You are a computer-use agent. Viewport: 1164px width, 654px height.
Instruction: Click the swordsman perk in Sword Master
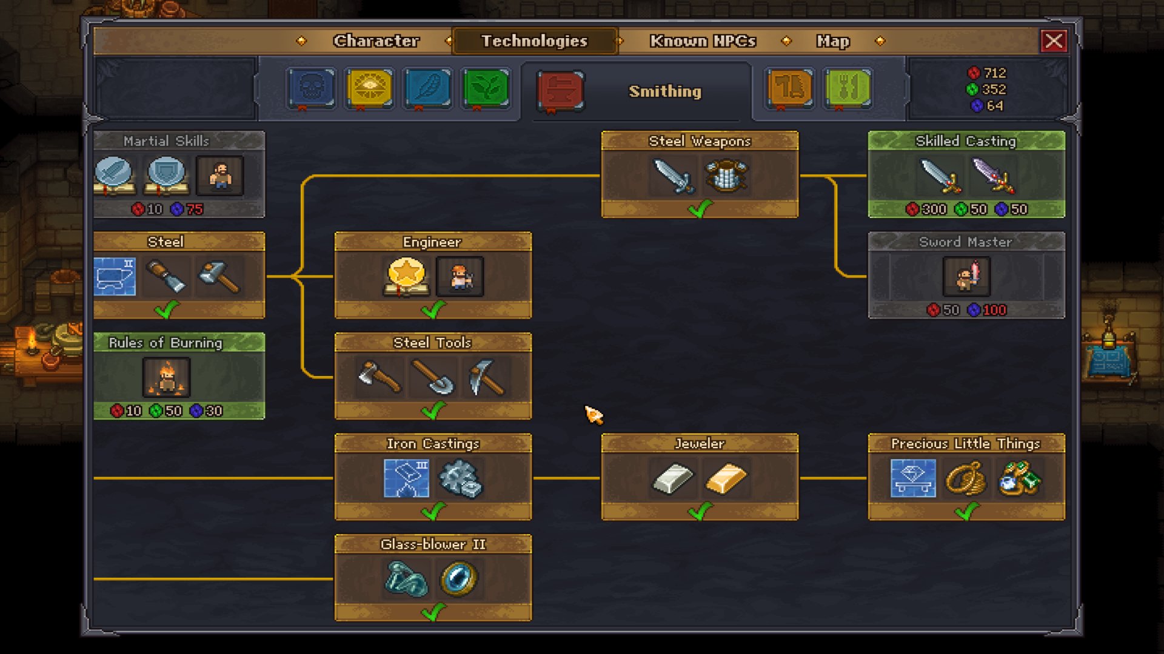[967, 277]
